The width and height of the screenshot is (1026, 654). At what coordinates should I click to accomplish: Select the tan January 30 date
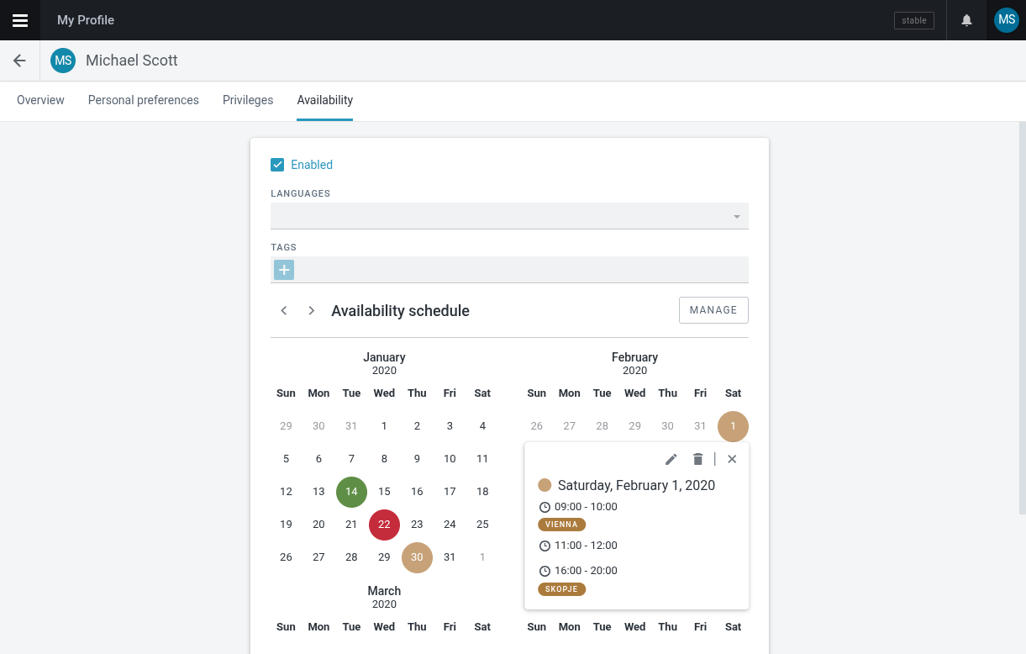pos(417,557)
